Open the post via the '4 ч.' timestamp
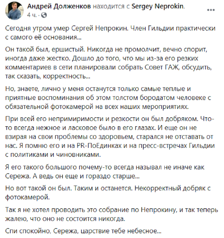The image size is (224, 238). click(32, 15)
